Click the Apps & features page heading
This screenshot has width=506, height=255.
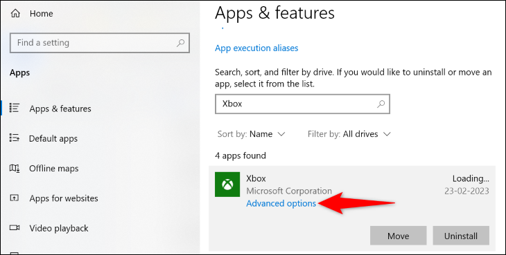[x=274, y=13]
